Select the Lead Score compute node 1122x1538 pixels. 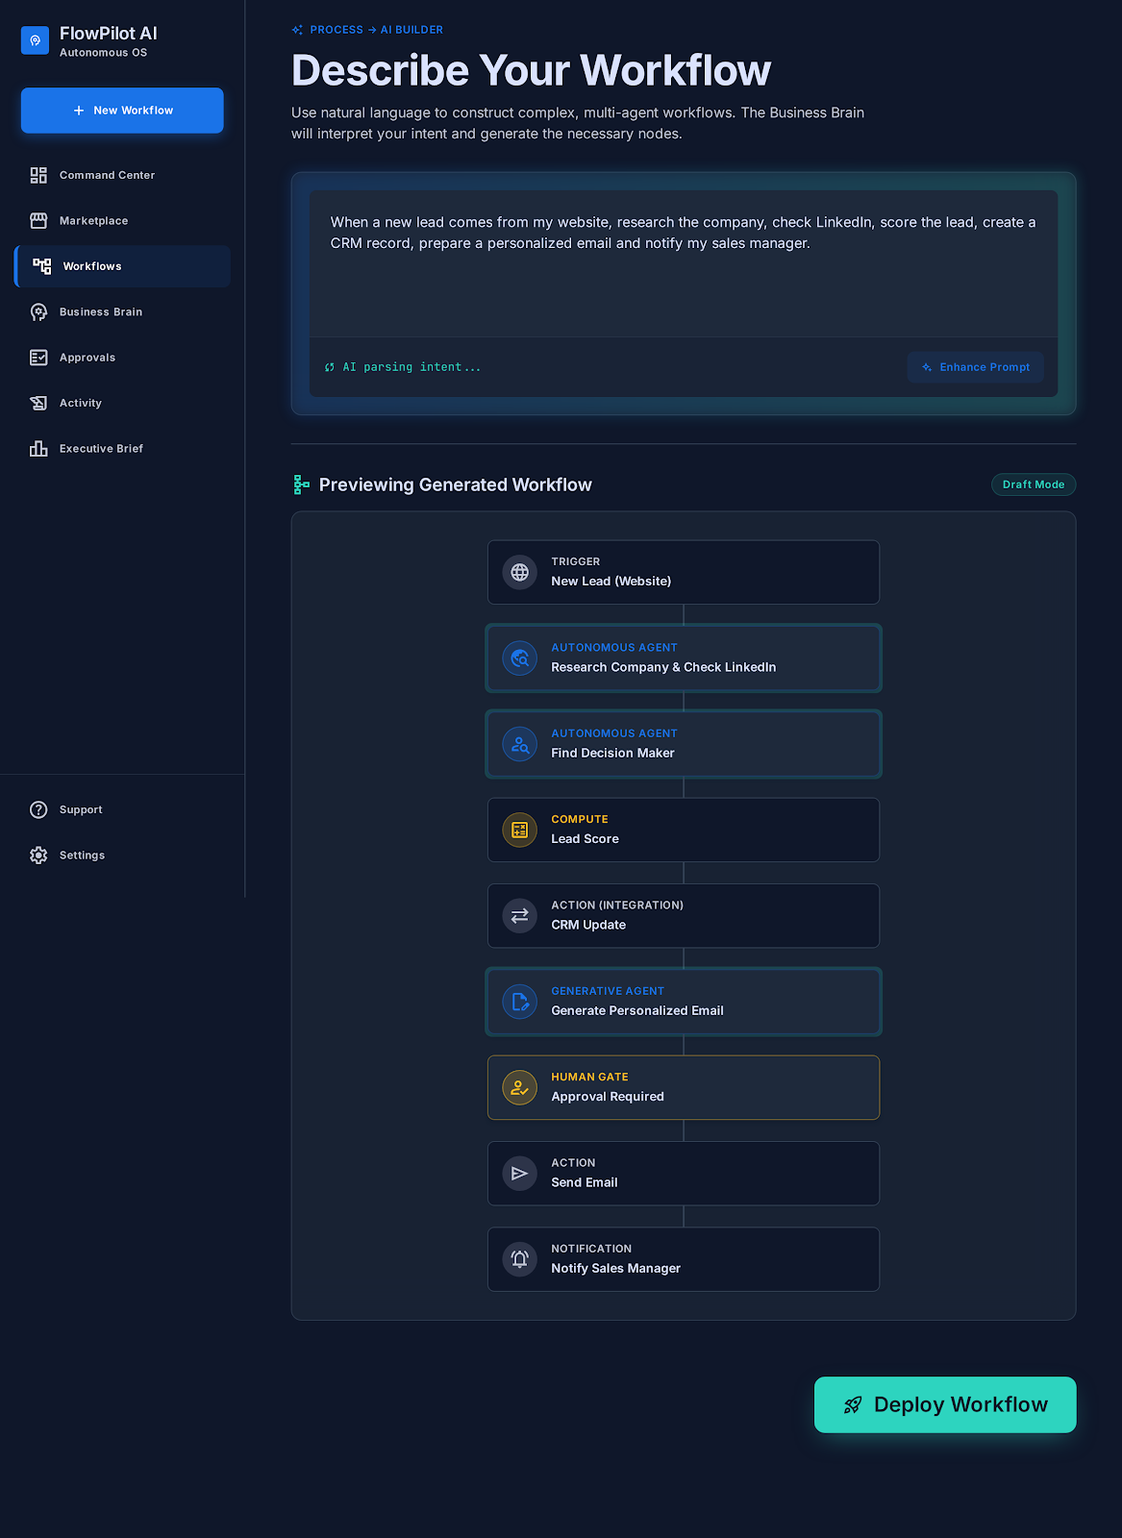point(684,831)
